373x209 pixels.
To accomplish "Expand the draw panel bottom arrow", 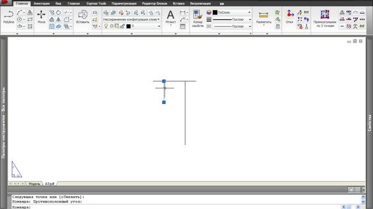I will pyautogui.click(x=17, y=34).
